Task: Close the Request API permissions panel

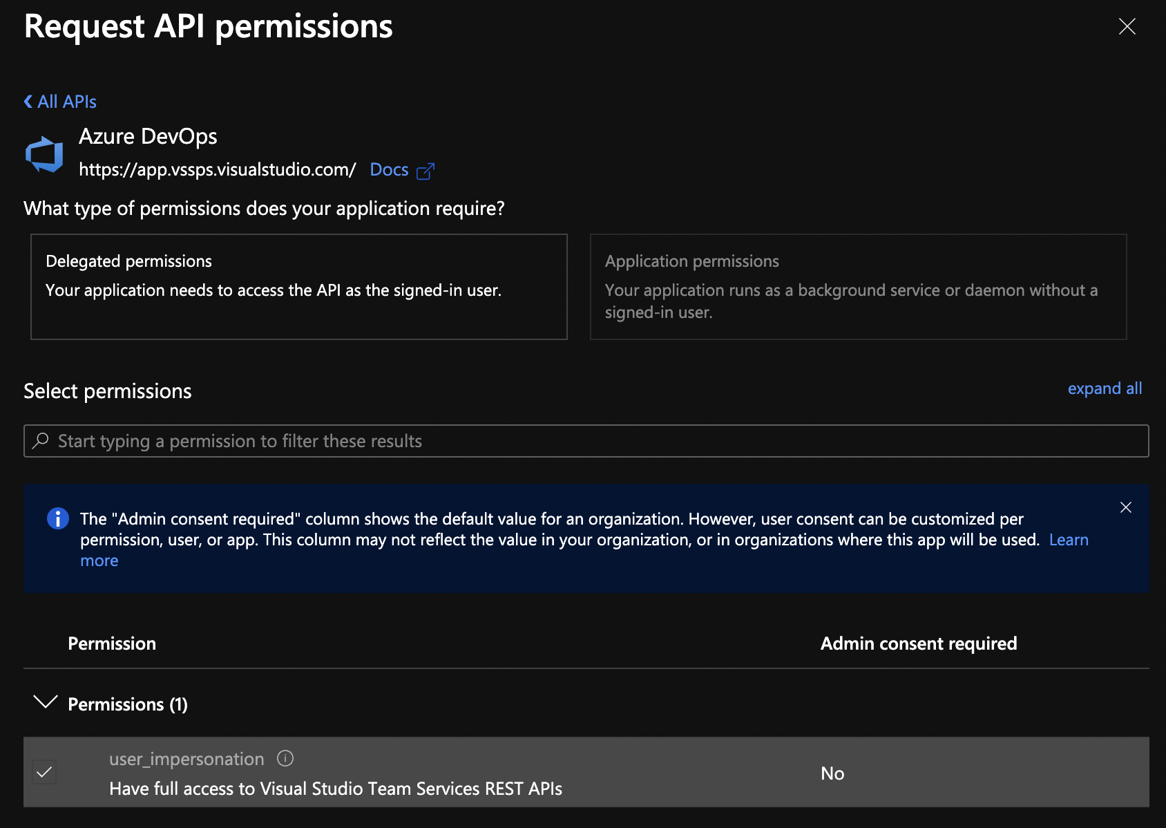Action: [1127, 26]
